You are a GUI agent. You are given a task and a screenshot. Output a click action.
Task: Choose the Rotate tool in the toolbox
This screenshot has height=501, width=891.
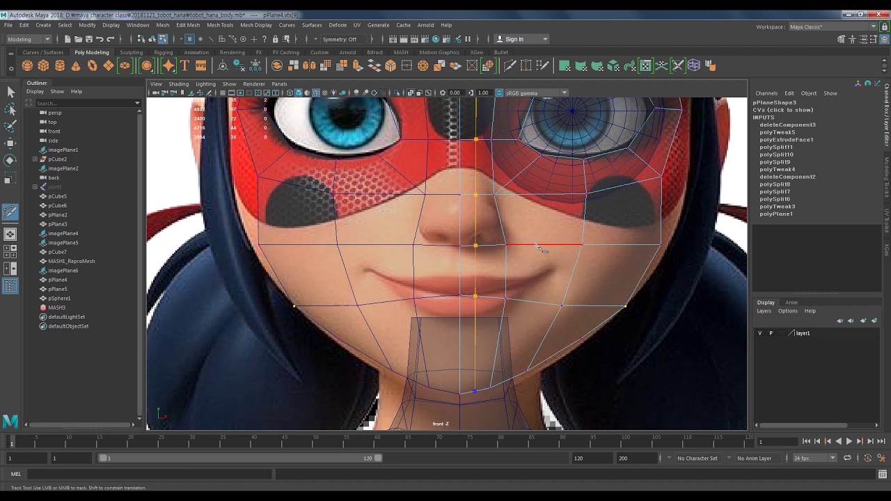[10, 160]
